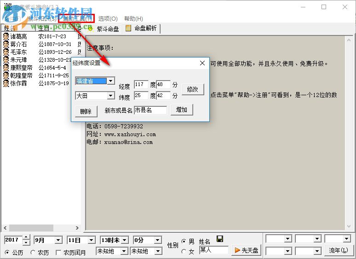The image size is (356, 259).
Task: Click the 删除 button
Action: (x=86, y=111)
